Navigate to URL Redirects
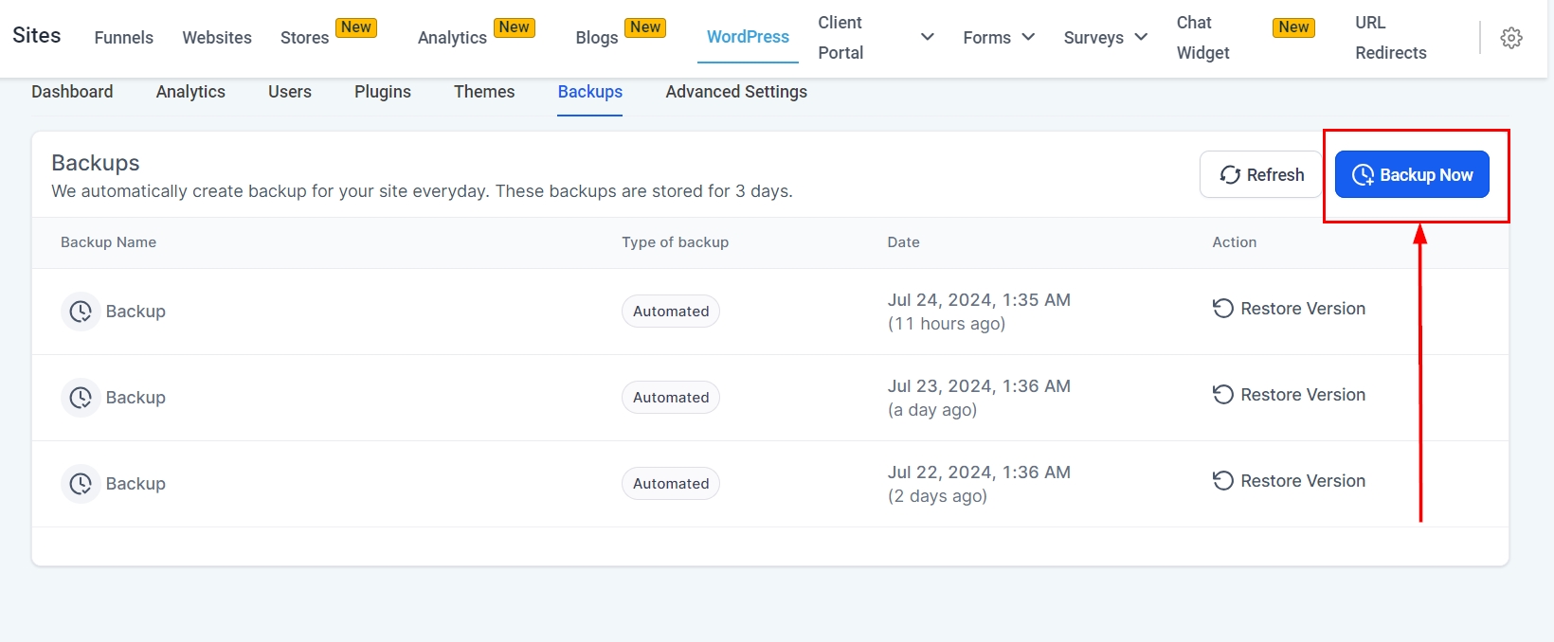 pyautogui.click(x=1390, y=38)
